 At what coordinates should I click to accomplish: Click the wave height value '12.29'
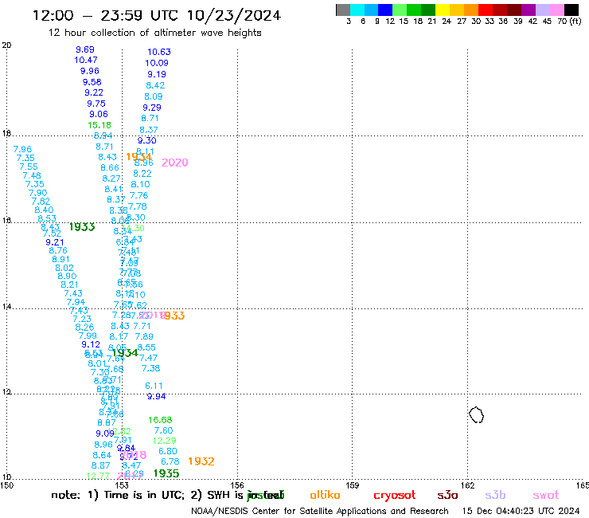click(x=164, y=441)
